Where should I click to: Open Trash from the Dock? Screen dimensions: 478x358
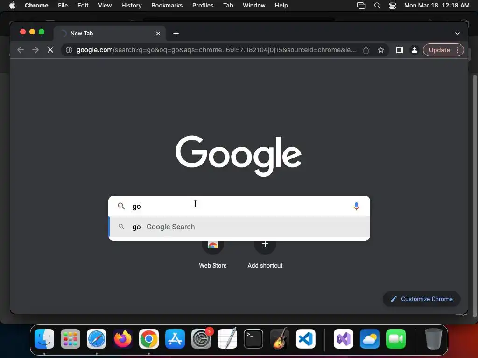pyautogui.click(x=434, y=339)
